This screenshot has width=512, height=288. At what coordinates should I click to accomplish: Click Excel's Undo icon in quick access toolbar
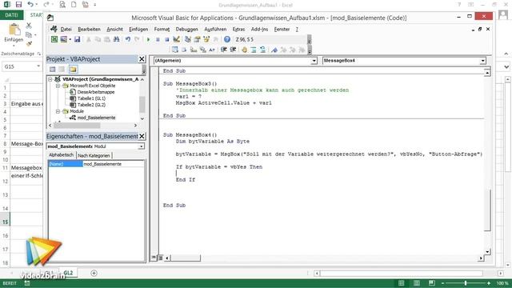point(30,5)
